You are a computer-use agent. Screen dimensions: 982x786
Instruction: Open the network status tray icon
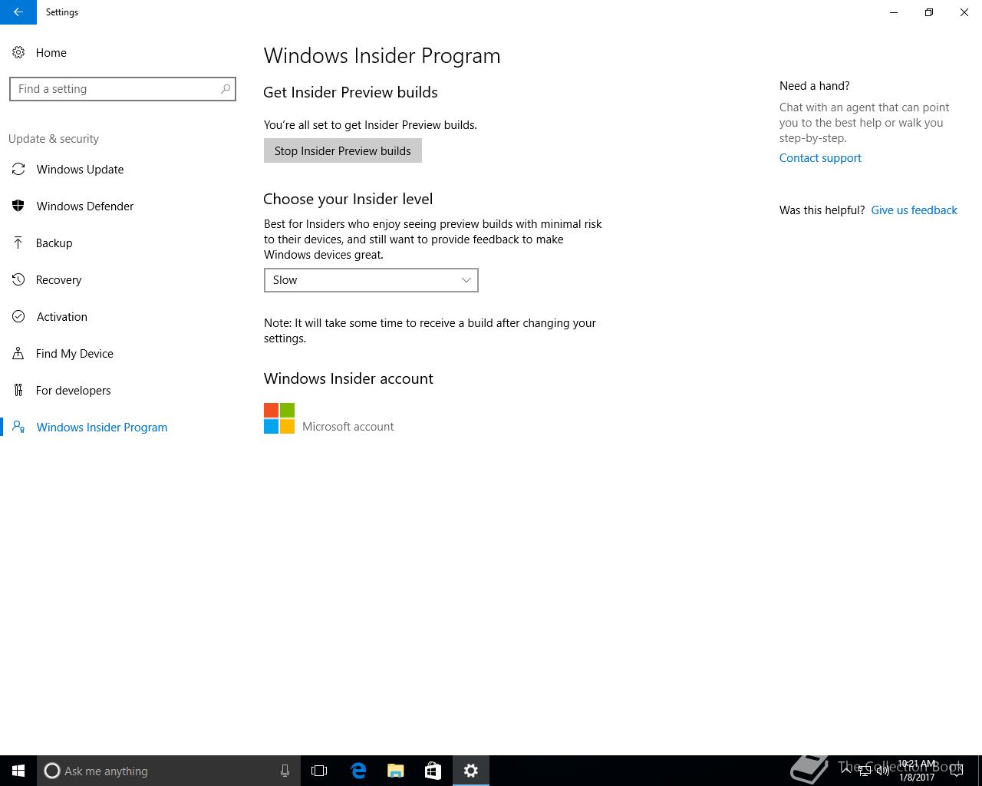tap(865, 771)
